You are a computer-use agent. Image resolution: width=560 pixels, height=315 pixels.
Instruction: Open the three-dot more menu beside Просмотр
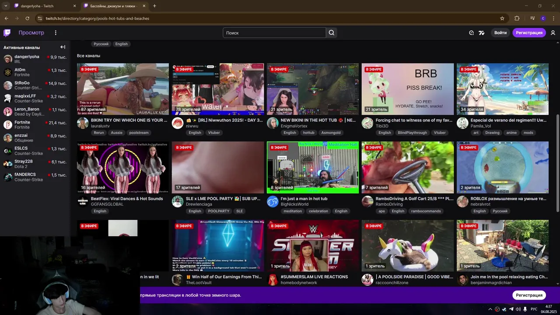[x=56, y=33]
